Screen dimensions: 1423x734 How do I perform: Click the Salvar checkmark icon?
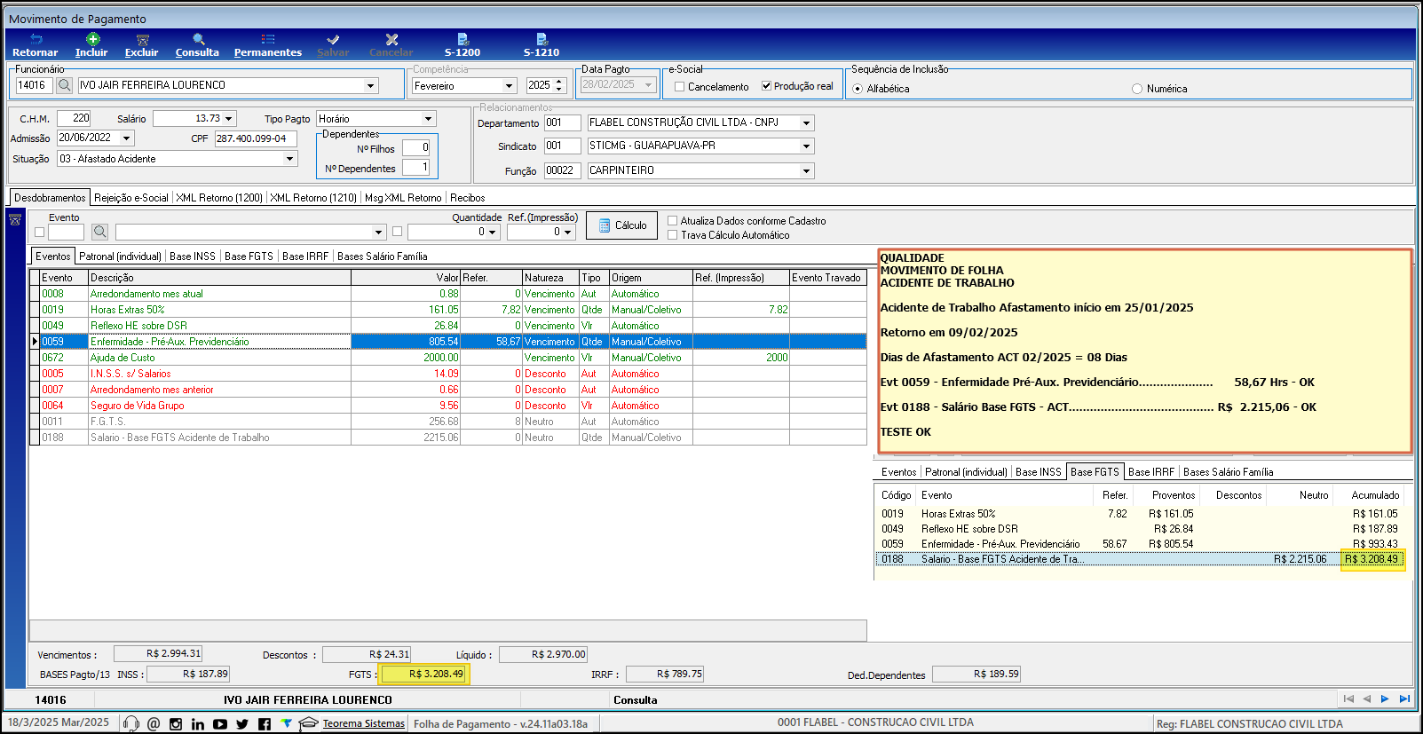coord(333,39)
